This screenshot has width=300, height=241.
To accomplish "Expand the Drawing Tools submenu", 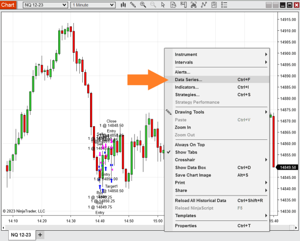I will [217, 112].
